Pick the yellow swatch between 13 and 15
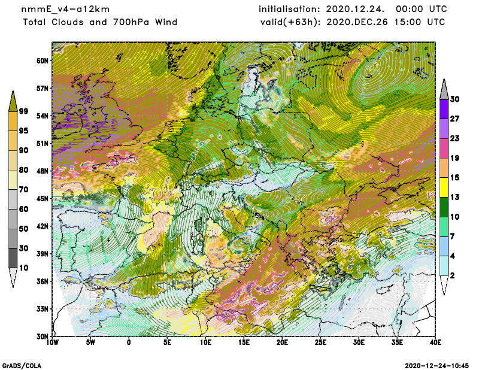Screen dimensions: 479x370 444,187
